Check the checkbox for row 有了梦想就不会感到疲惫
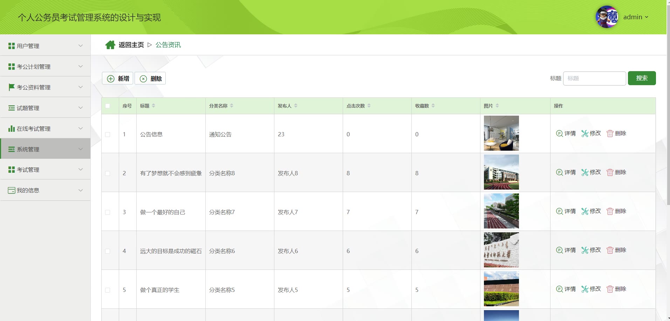This screenshot has width=670, height=321. (x=108, y=173)
